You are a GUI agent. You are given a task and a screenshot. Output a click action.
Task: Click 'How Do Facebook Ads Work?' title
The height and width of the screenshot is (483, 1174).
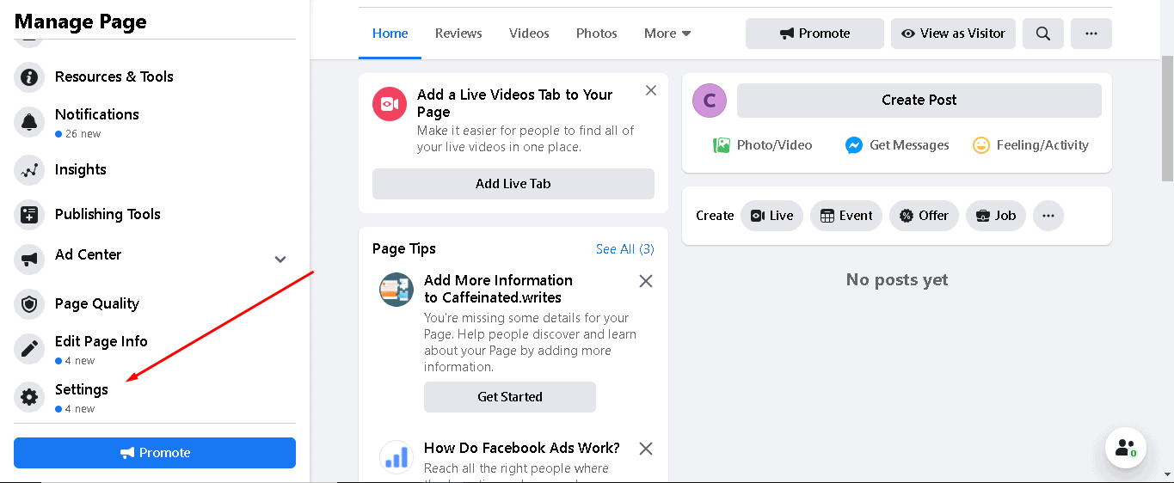(522, 448)
